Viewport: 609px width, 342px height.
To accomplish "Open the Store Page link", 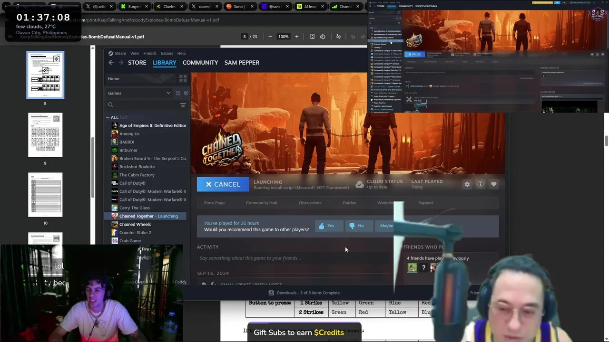I will 214,203.
